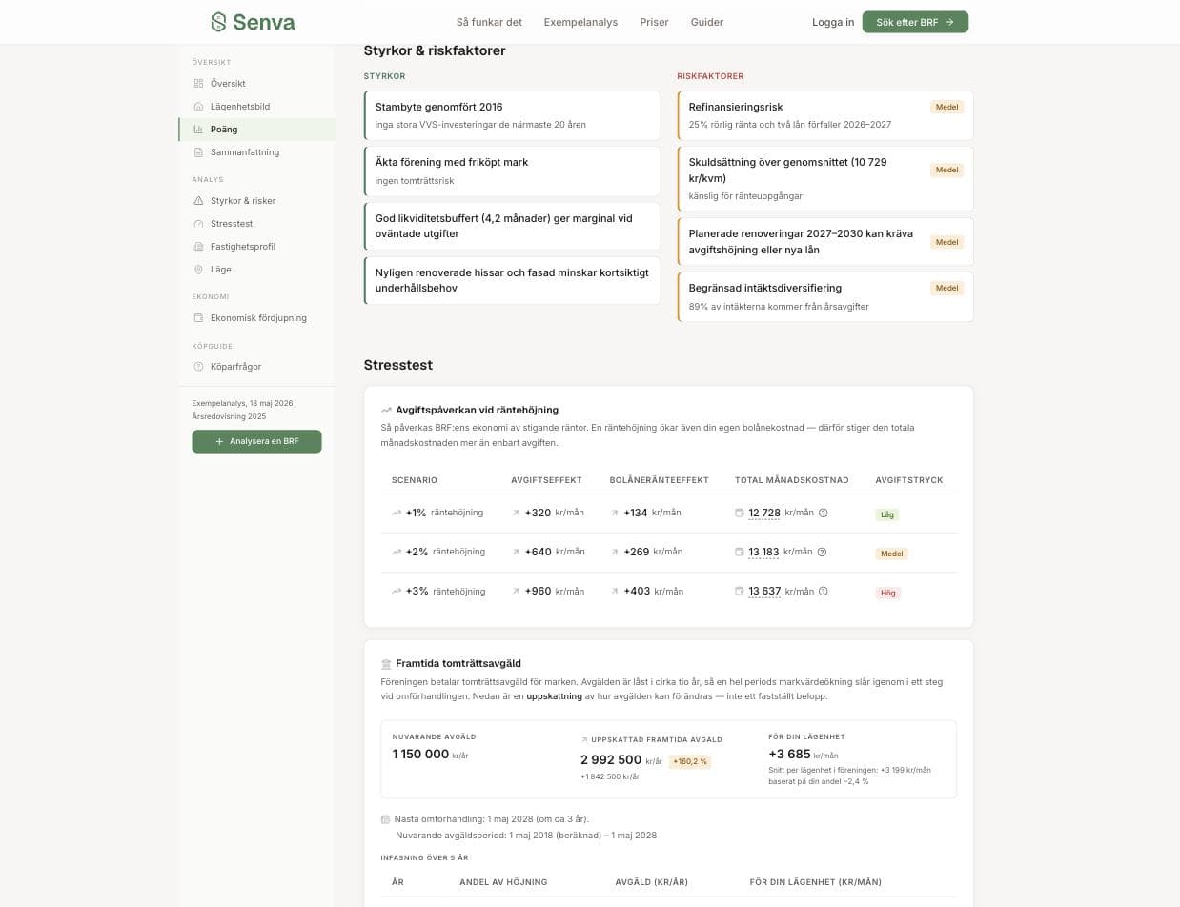Open the Priser page
The image size is (1180, 907).
654,22
